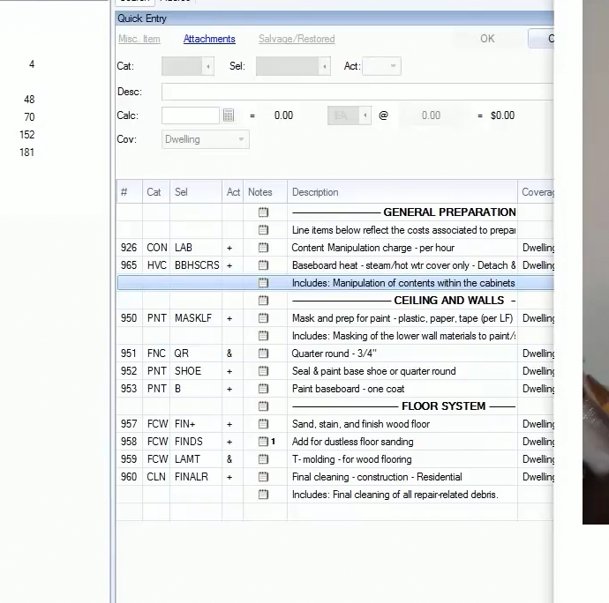Viewport: 609px width, 603px height.
Task: Open notes icon for line 926 CON LAB
Action: click(x=263, y=248)
